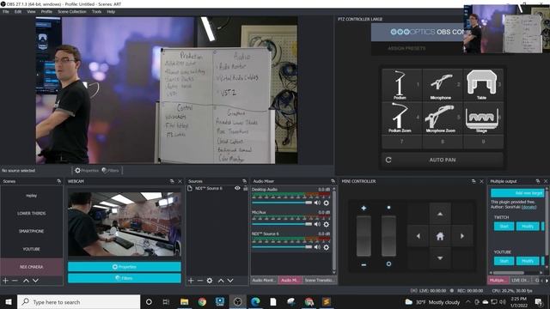
Task: Mute Desktop Audio
Action: [x=317, y=203]
